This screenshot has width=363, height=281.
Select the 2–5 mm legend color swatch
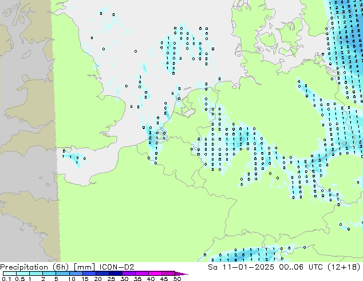pos(49,274)
